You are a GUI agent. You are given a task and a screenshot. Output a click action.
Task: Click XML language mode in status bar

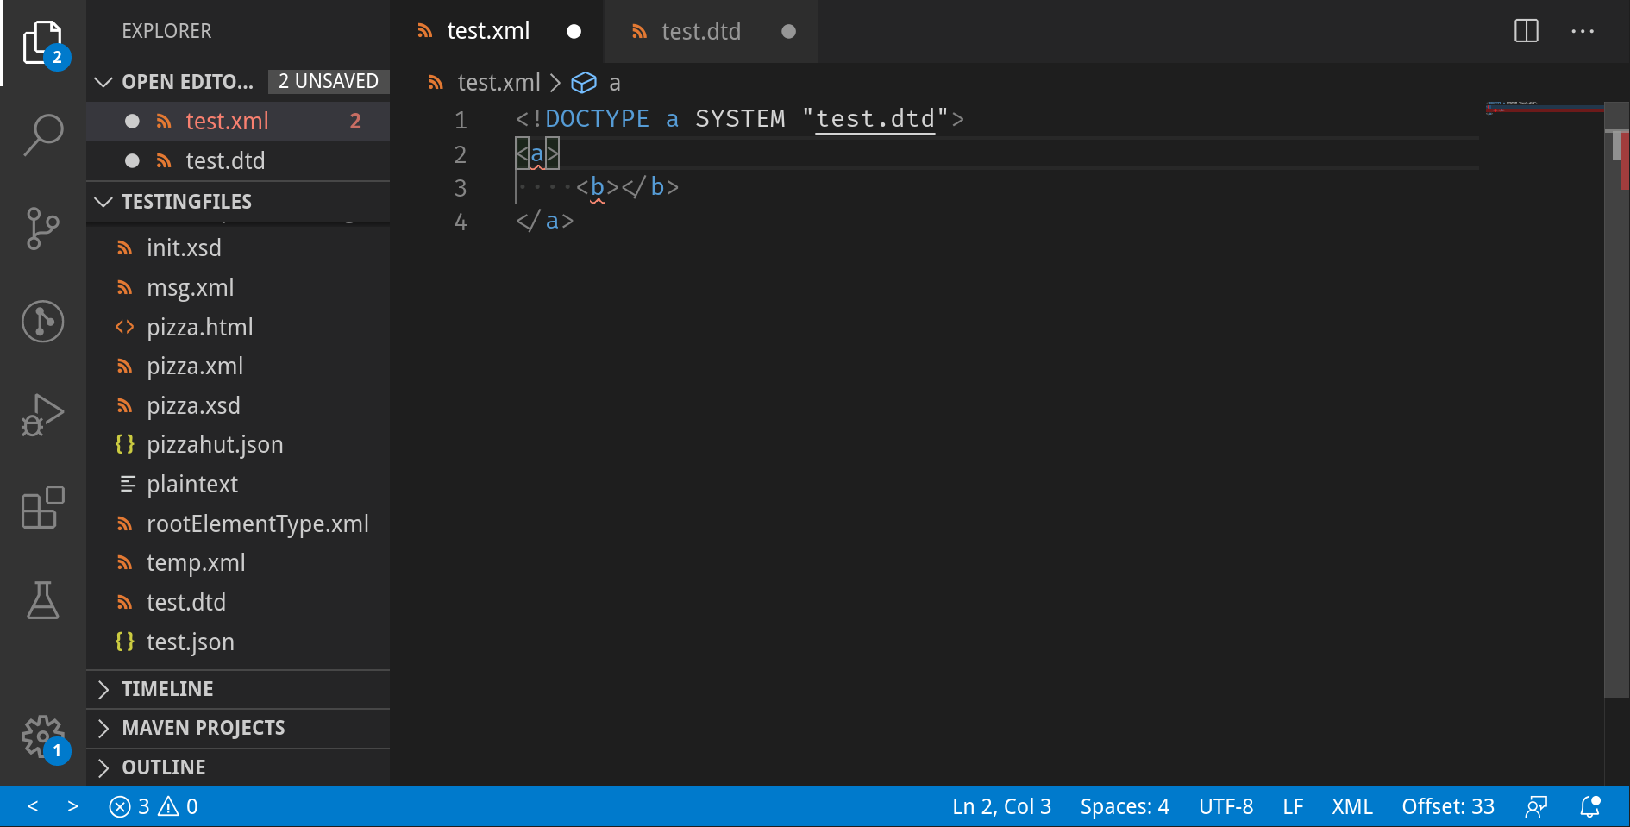click(1351, 806)
